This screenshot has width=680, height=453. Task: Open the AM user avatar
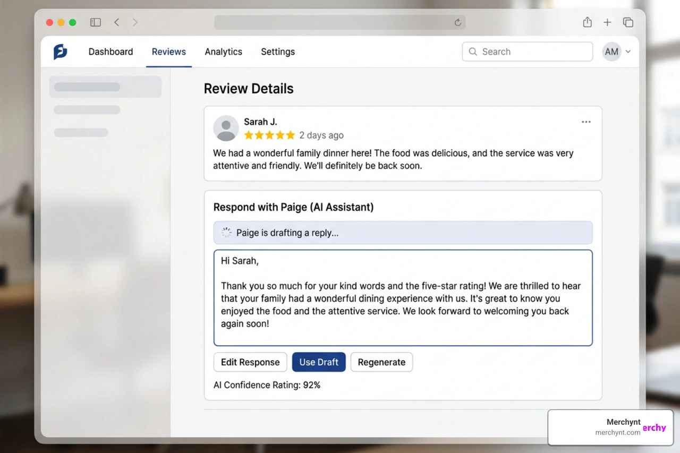(611, 52)
